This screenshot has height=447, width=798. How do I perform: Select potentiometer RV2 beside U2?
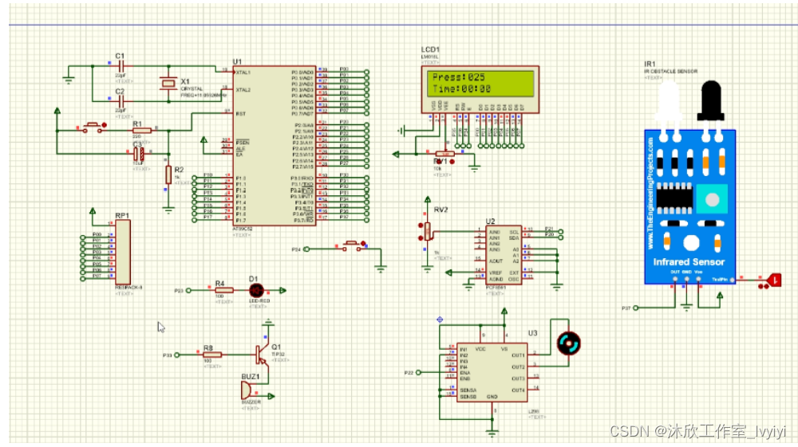pos(428,231)
